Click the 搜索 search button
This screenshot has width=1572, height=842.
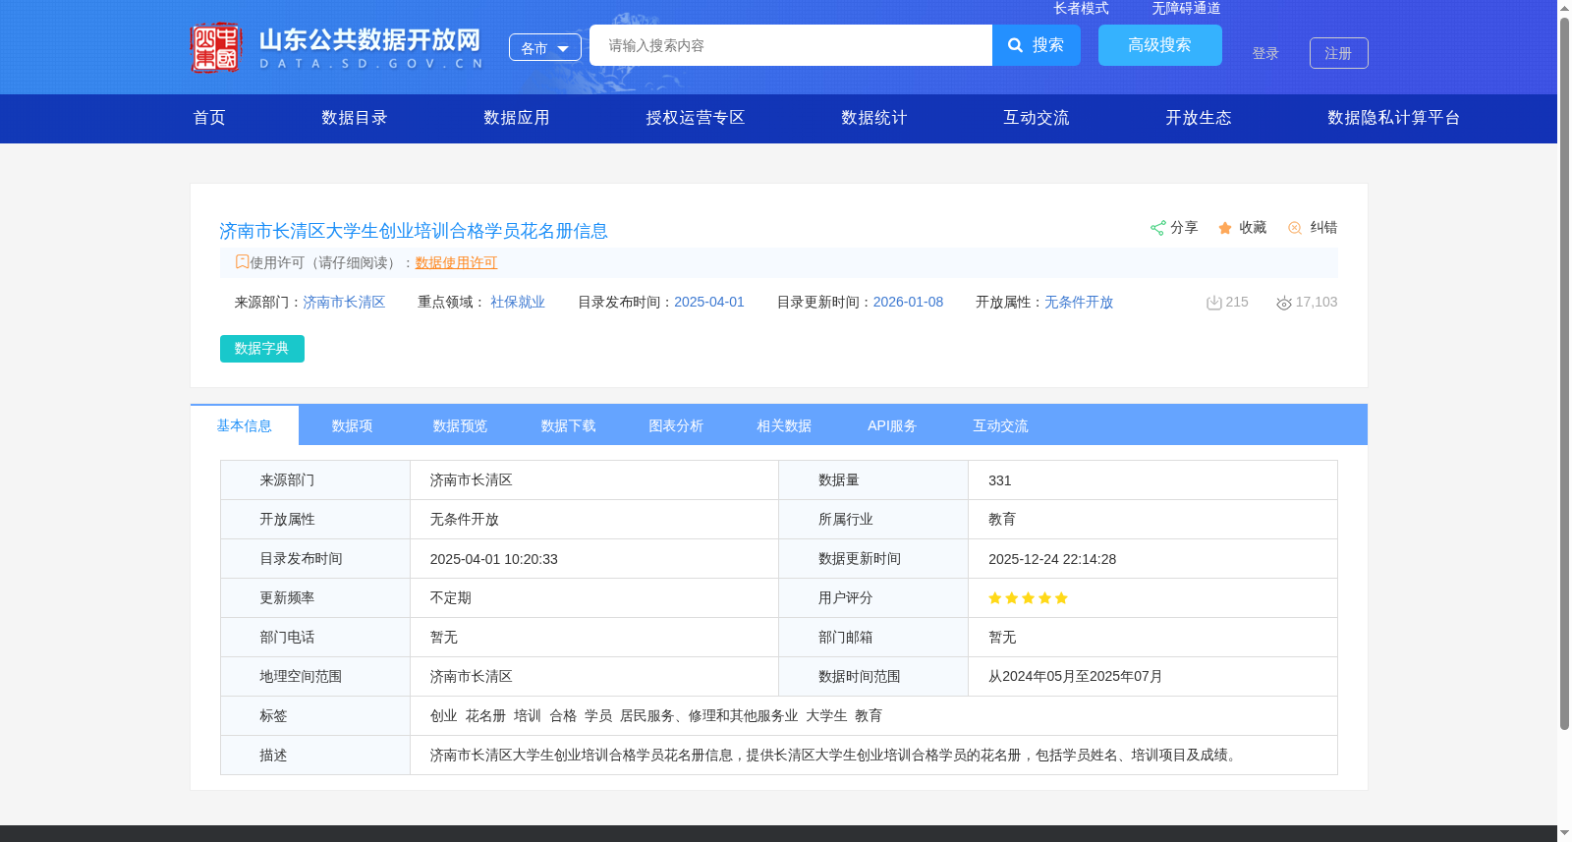point(1037,45)
